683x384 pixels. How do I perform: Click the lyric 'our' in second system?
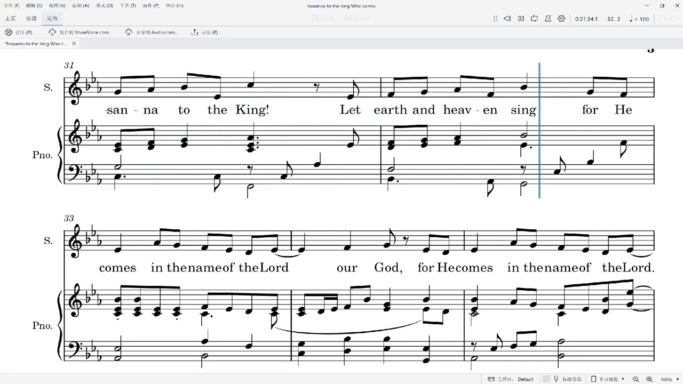347,268
